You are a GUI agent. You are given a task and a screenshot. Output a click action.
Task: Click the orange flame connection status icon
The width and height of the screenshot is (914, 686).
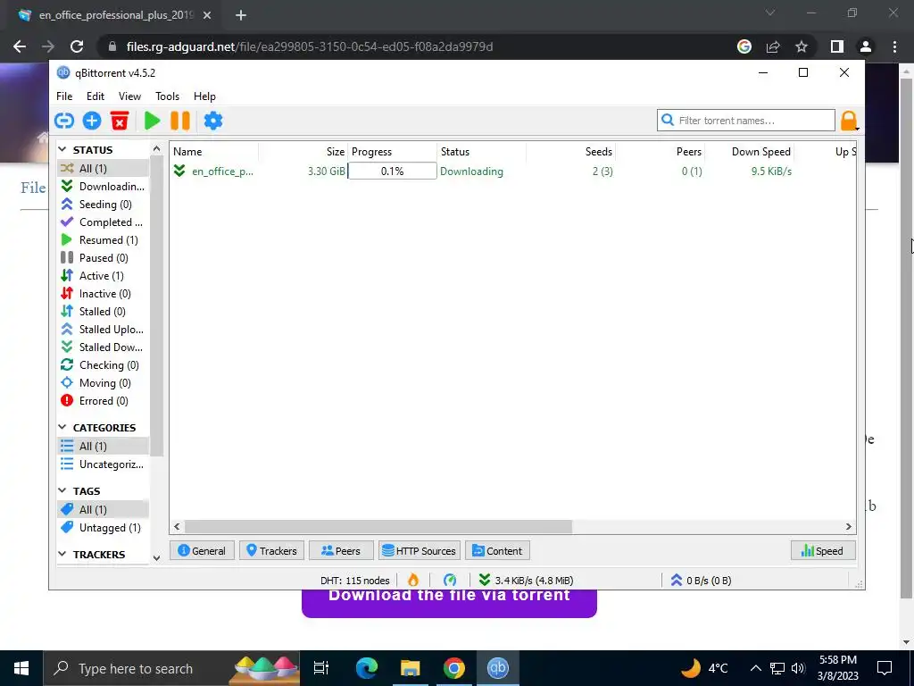click(413, 580)
